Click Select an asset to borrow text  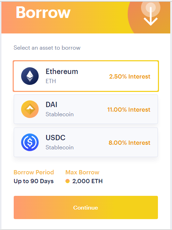47,48
